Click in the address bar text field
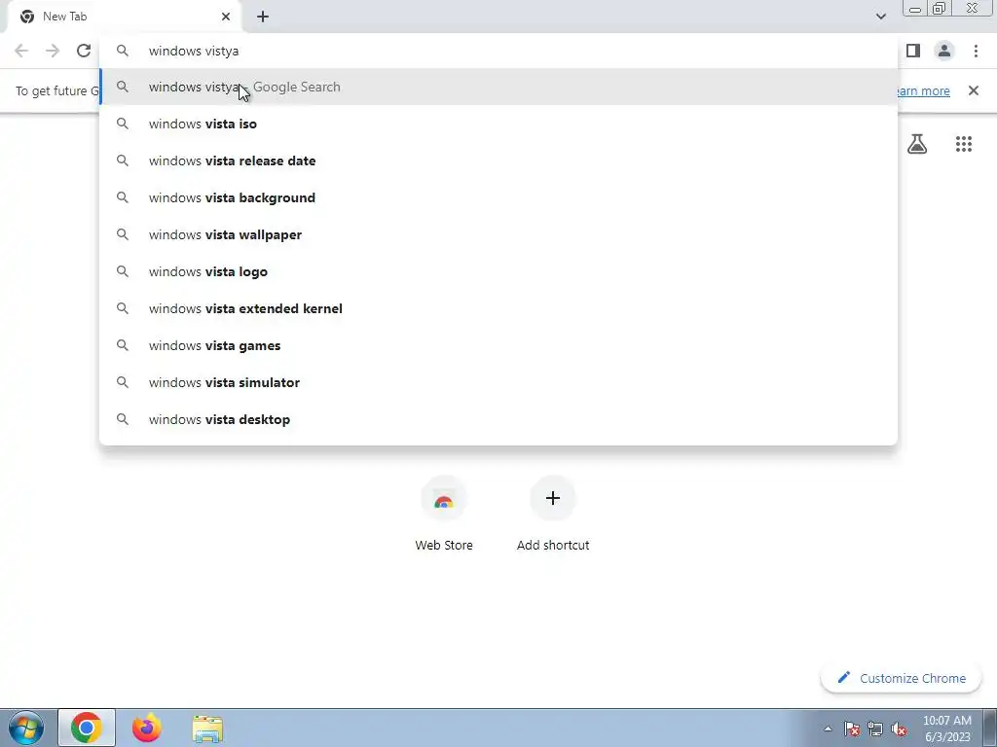The height and width of the screenshot is (747, 997). (498, 51)
